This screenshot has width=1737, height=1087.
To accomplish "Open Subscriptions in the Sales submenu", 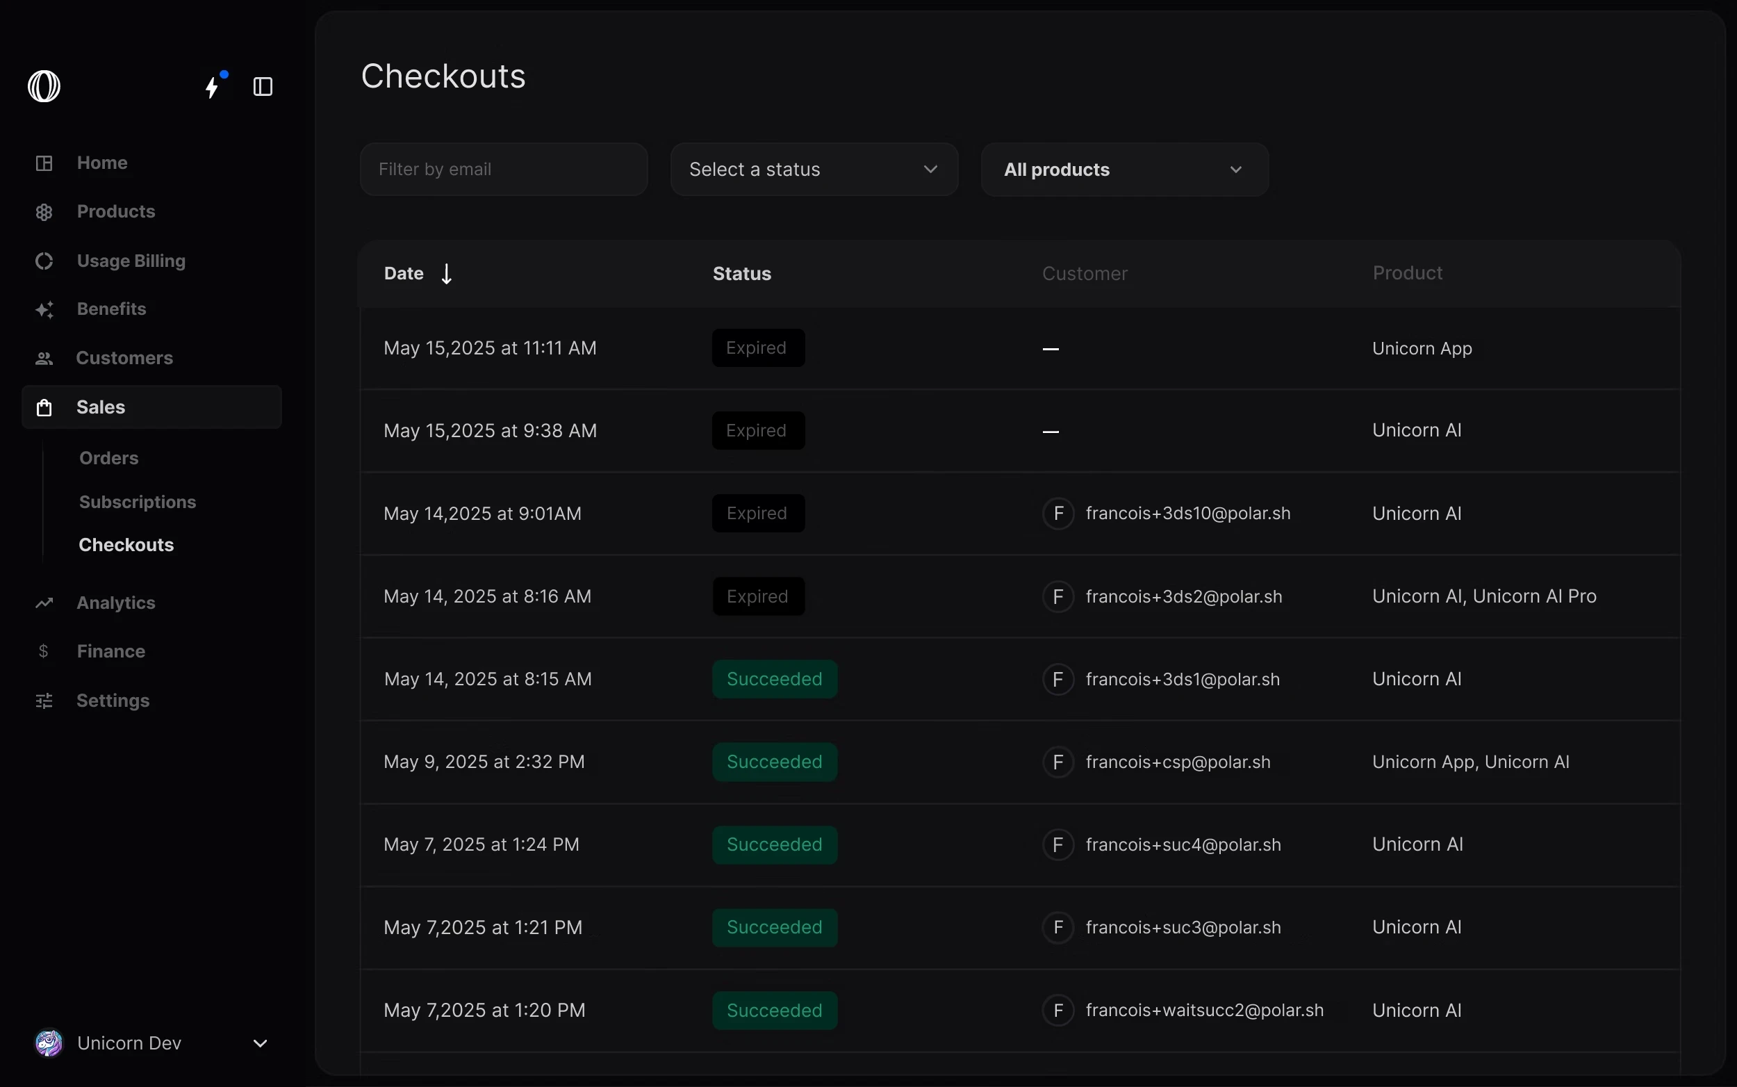I will coord(138,502).
